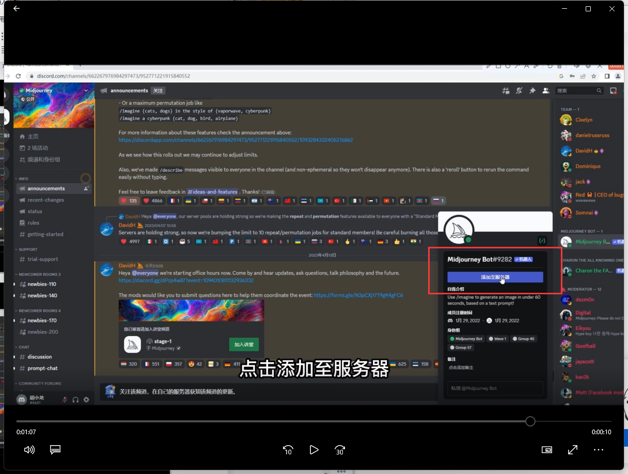Select the rules channel
628x474 pixels.
click(34, 223)
